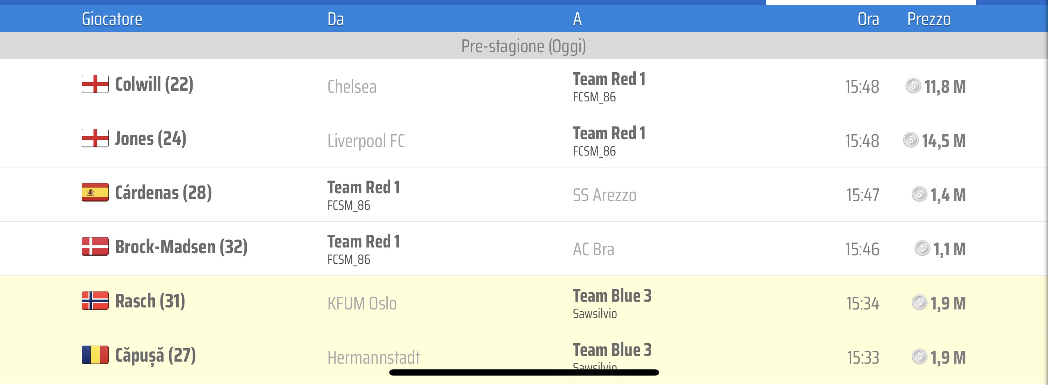Viewport: 1048px width, 385px height.
Task: Click Spain flag icon beside Cárdenas
Action: click(95, 192)
